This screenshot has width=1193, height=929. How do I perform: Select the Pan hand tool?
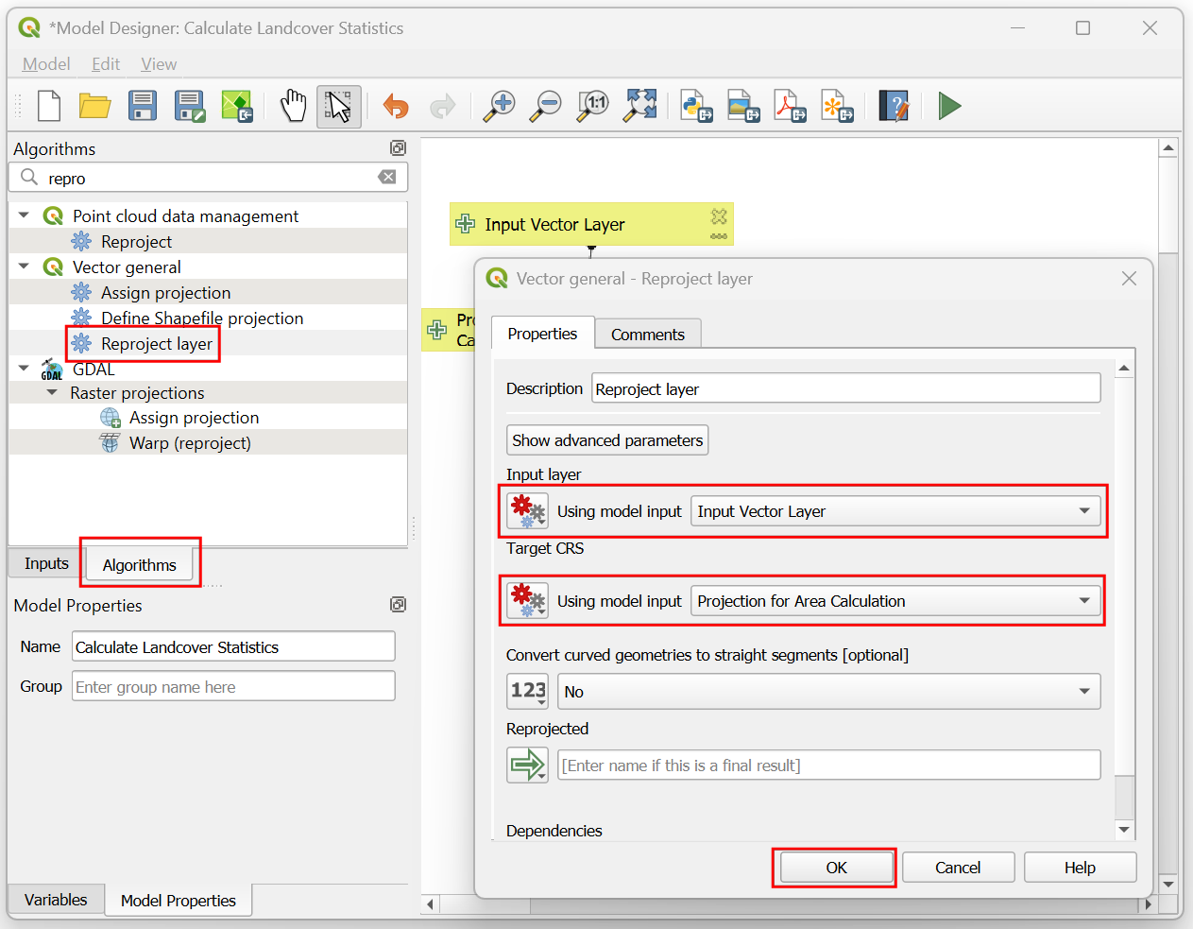coord(293,106)
